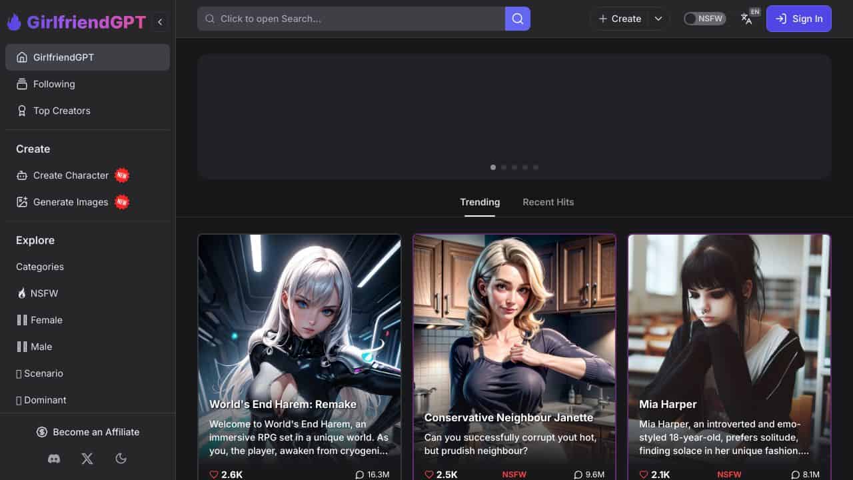
Task: Click the 8.1M chat count icon
Action: (x=795, y=475)
